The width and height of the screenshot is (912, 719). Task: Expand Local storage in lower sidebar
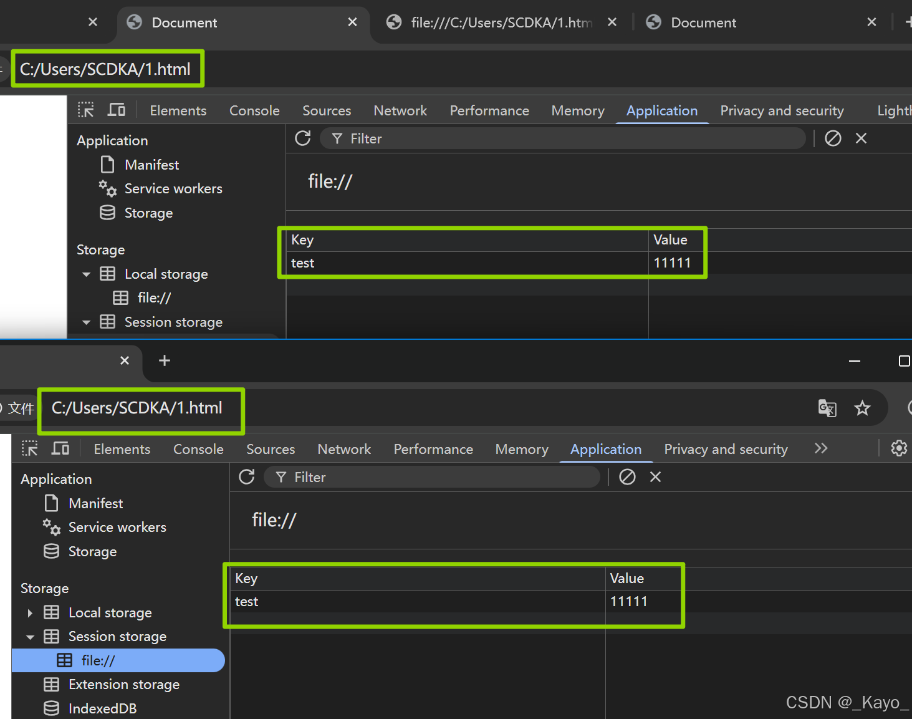[x=30, y=613]
